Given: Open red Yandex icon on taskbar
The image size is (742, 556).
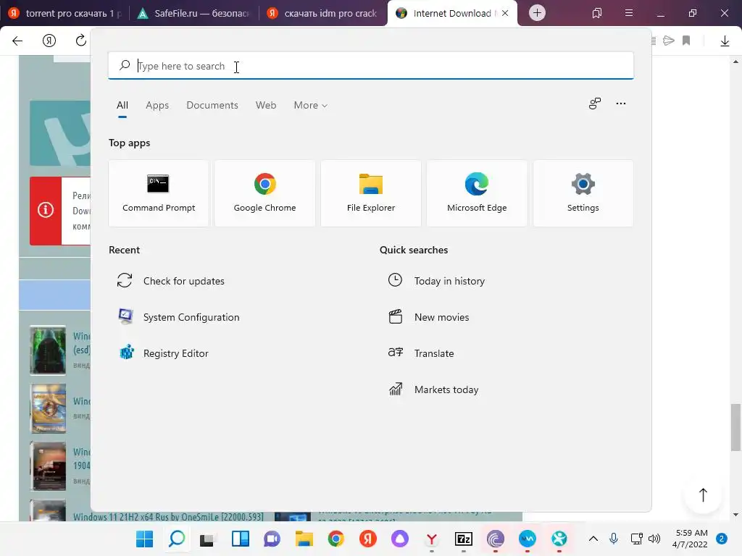Looking at the screenshot, I should (x=367, y=539).
